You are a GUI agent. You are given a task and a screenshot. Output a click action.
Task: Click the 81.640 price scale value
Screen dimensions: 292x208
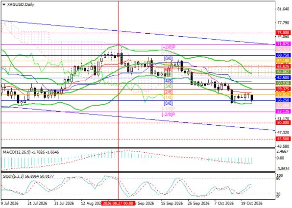(283, 9)
